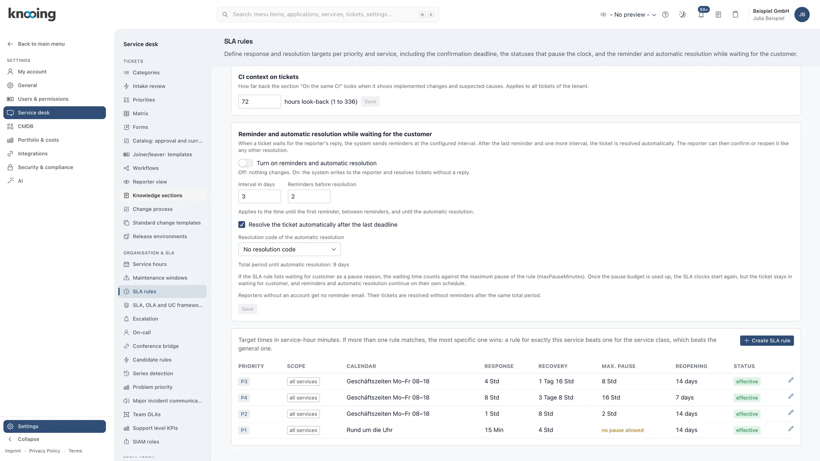This screenshot has width=820, height=461.
Task: Focus the global search field
Action: 328,15
